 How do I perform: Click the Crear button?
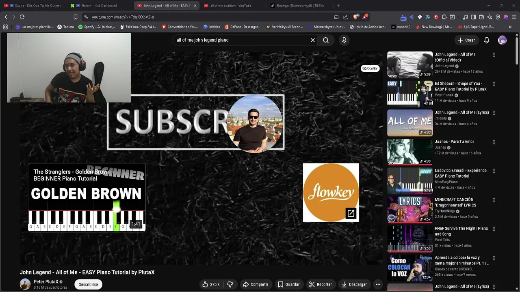[x=466, y=40]
